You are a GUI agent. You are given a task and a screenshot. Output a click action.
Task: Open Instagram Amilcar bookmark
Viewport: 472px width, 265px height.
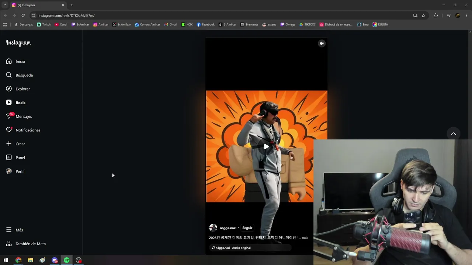[x=101, y=25]
